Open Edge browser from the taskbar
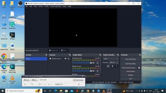166x93 pixels. tap(56, 91)
